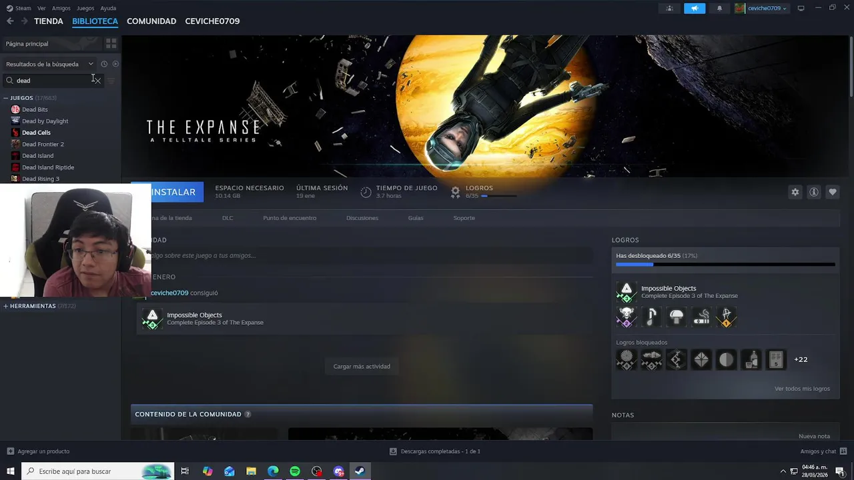
Task: Clear the search text with the X
Action: pyautogui.click(x=97, y=80)
